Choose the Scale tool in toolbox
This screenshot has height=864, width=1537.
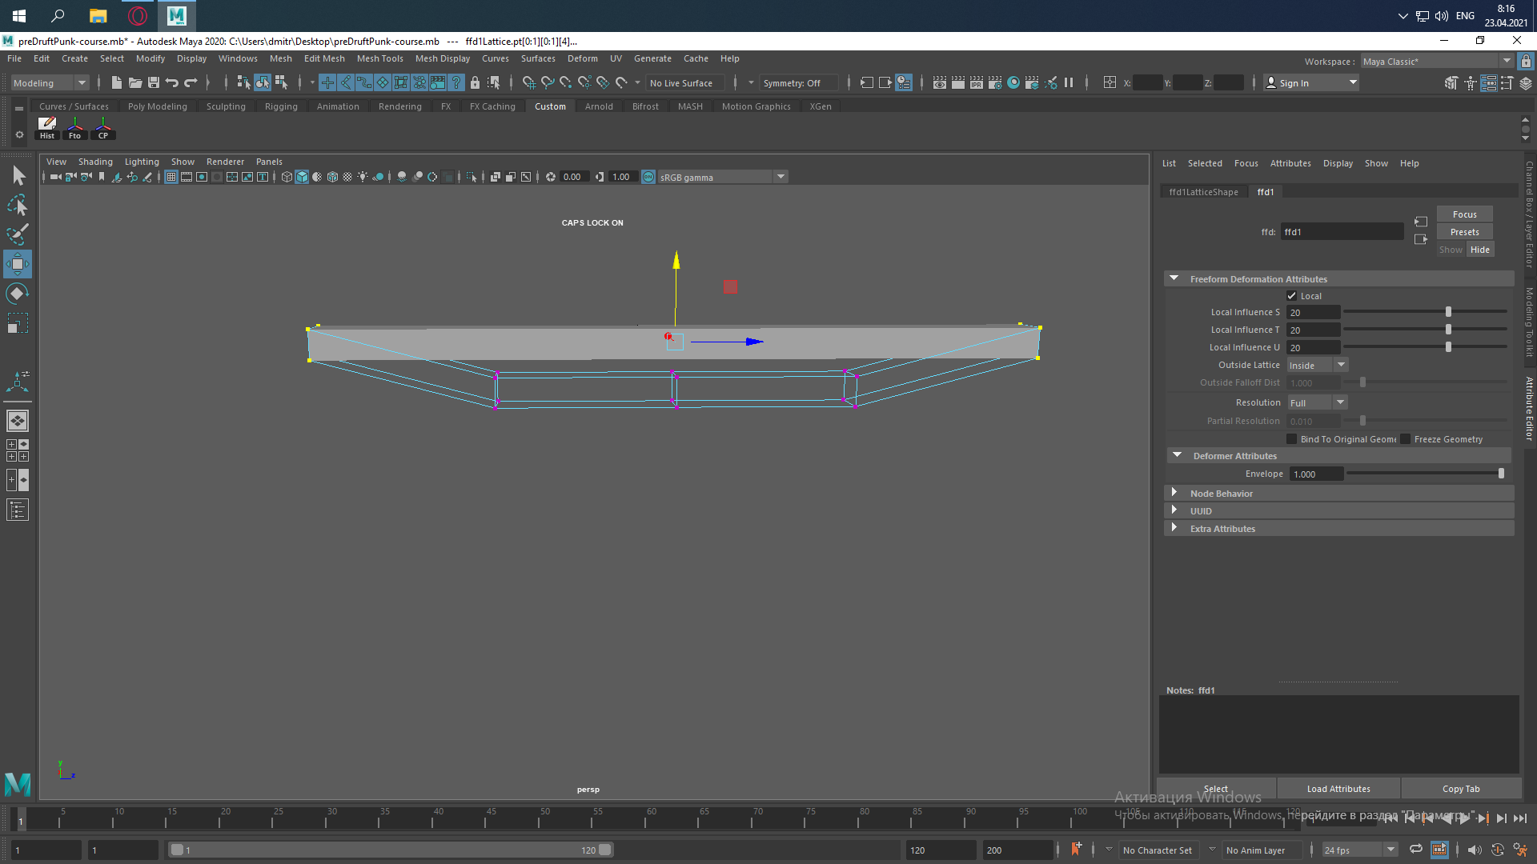(18, 323)
